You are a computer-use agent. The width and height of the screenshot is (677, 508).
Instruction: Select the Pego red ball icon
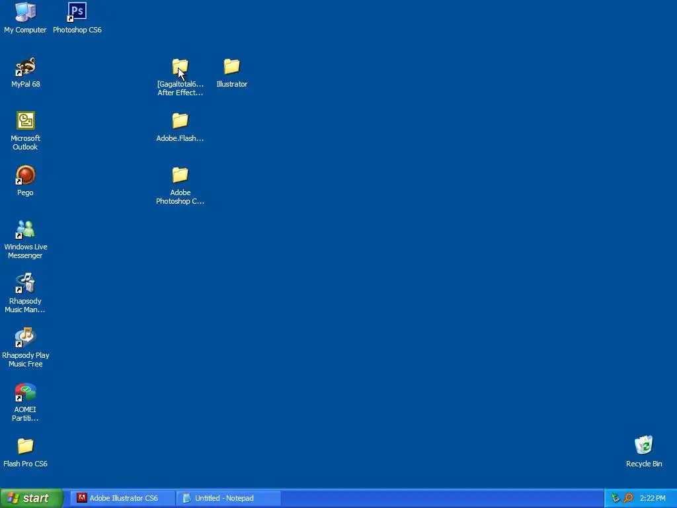click(x=26, y=175)
